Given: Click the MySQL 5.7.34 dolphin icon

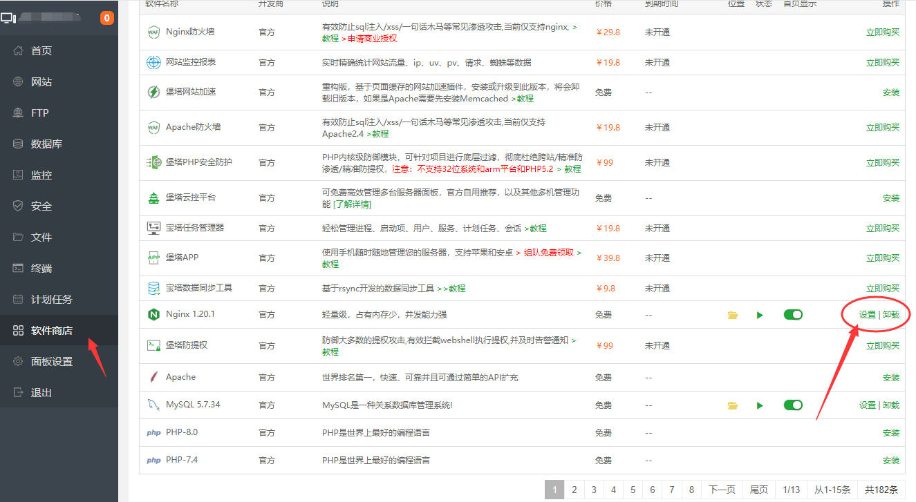Looking at the screenshot, I should (x=153, y=405).
